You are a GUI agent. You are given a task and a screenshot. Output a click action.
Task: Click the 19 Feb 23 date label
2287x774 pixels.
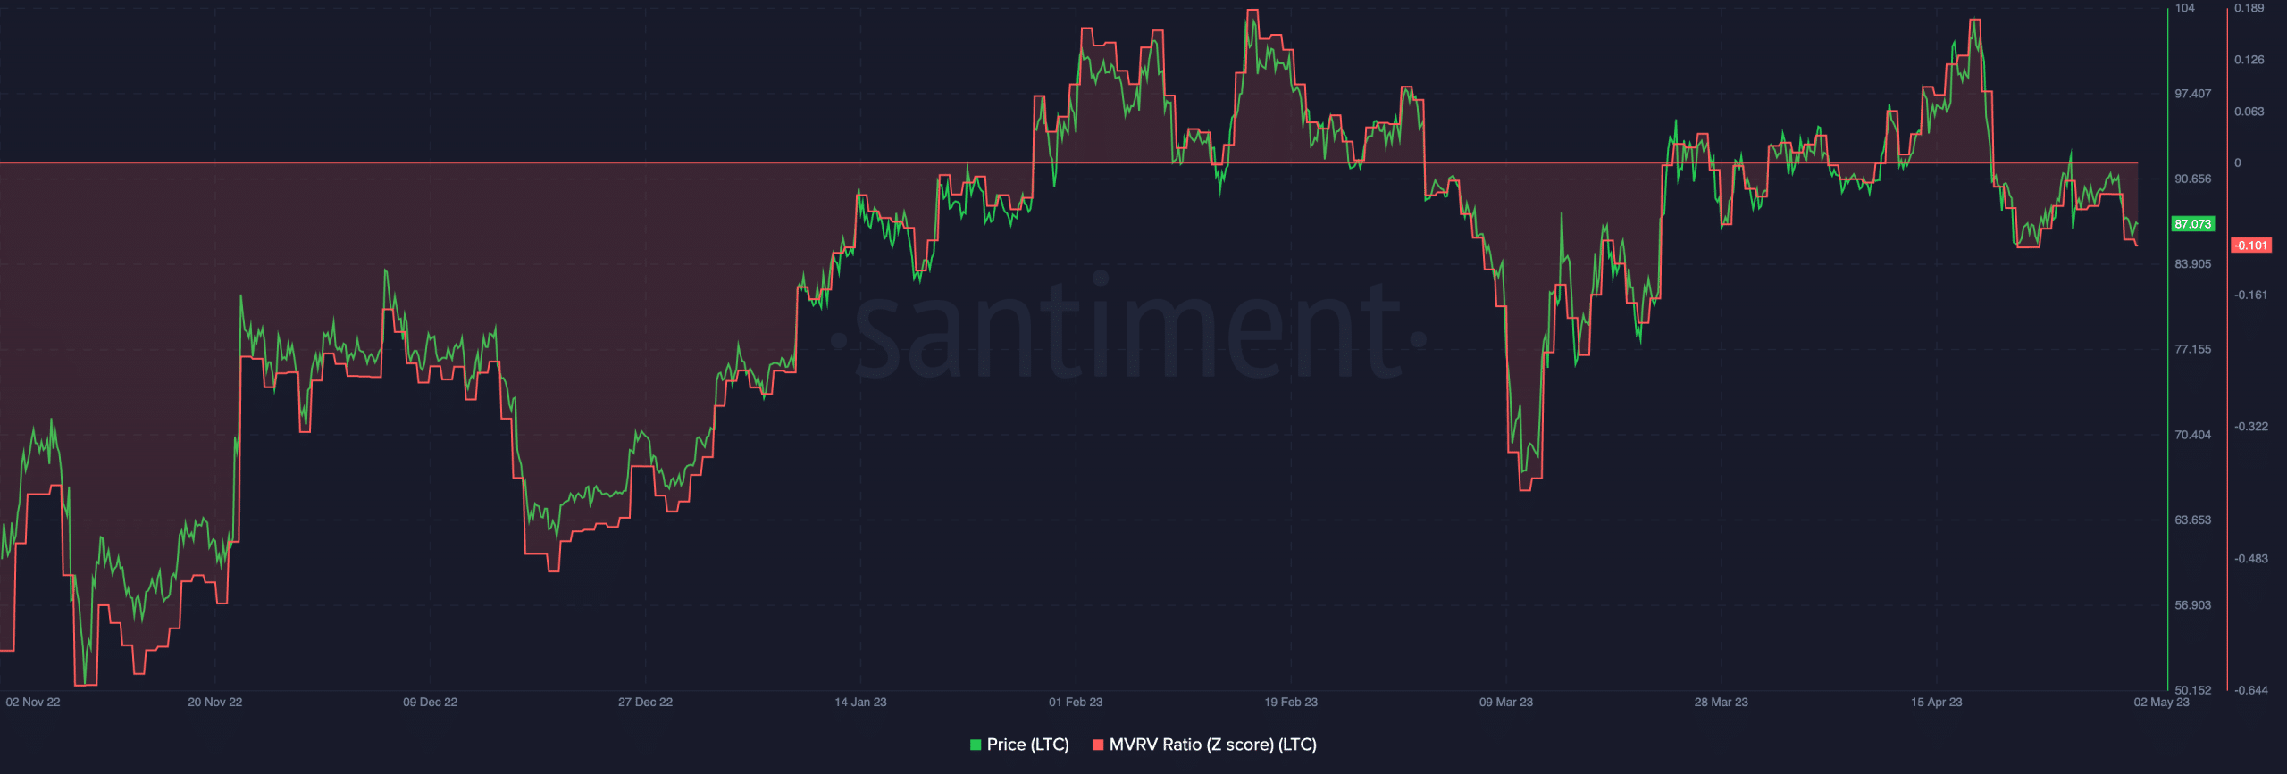tap(1291, 702)
